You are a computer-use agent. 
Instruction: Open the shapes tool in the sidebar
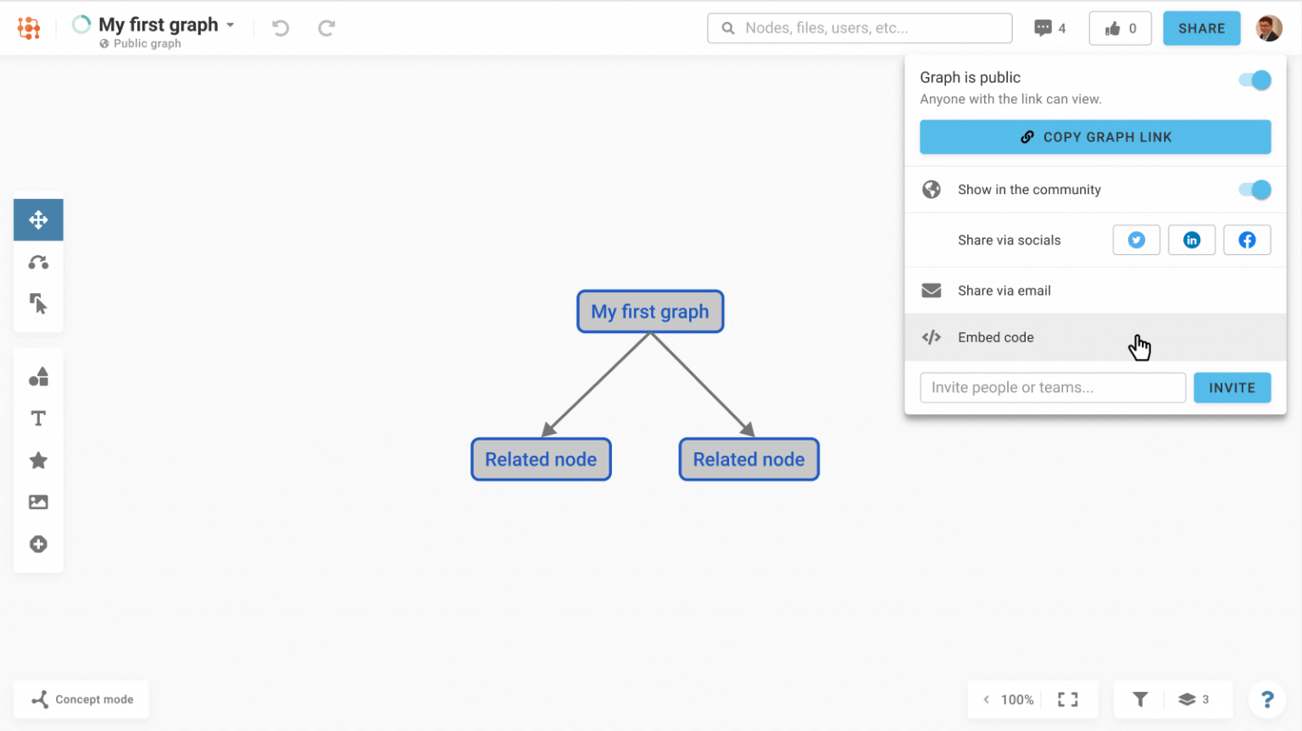pos(38,376)
